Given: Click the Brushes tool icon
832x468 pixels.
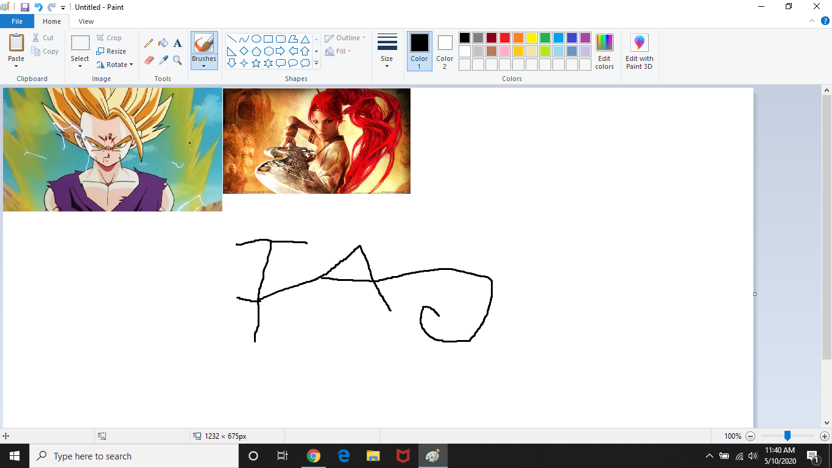Looking at the screenshot, I should click(204, 43).
